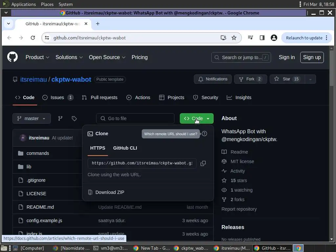336x252 pixels.
Task: Open the Star lists dropdown arrow
Action: [x=310, y=79]
